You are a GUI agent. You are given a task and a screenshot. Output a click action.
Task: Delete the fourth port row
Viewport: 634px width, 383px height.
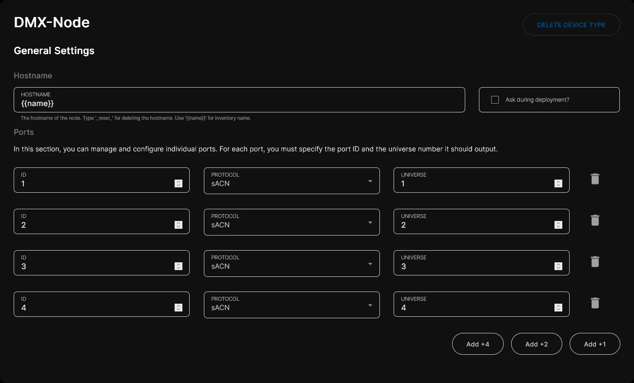click(x=594, y=303)
